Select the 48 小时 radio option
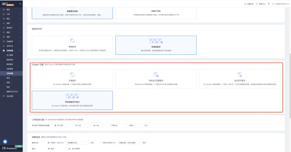This screenshot has width=291, height=152. [x=91, y=125]
